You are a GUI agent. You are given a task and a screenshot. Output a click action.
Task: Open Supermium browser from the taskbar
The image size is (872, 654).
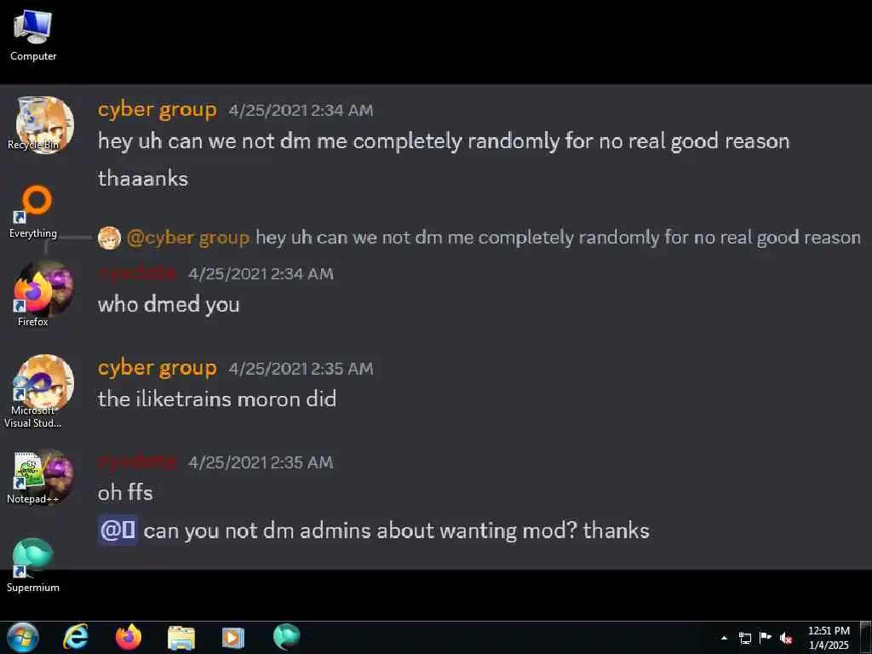click(x=286, y=637)
